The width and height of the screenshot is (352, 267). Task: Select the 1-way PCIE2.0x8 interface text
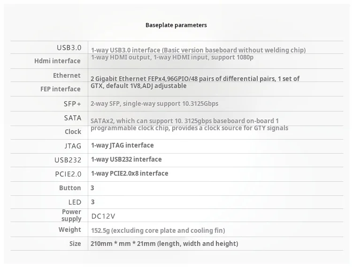point(129,173)
